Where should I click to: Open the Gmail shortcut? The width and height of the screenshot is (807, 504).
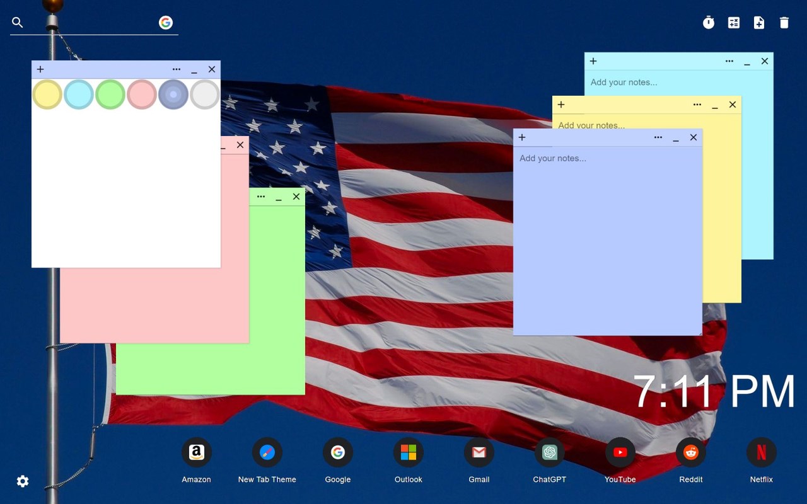coord(479,452)
